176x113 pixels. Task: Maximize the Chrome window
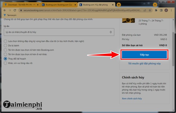[165, 2]
